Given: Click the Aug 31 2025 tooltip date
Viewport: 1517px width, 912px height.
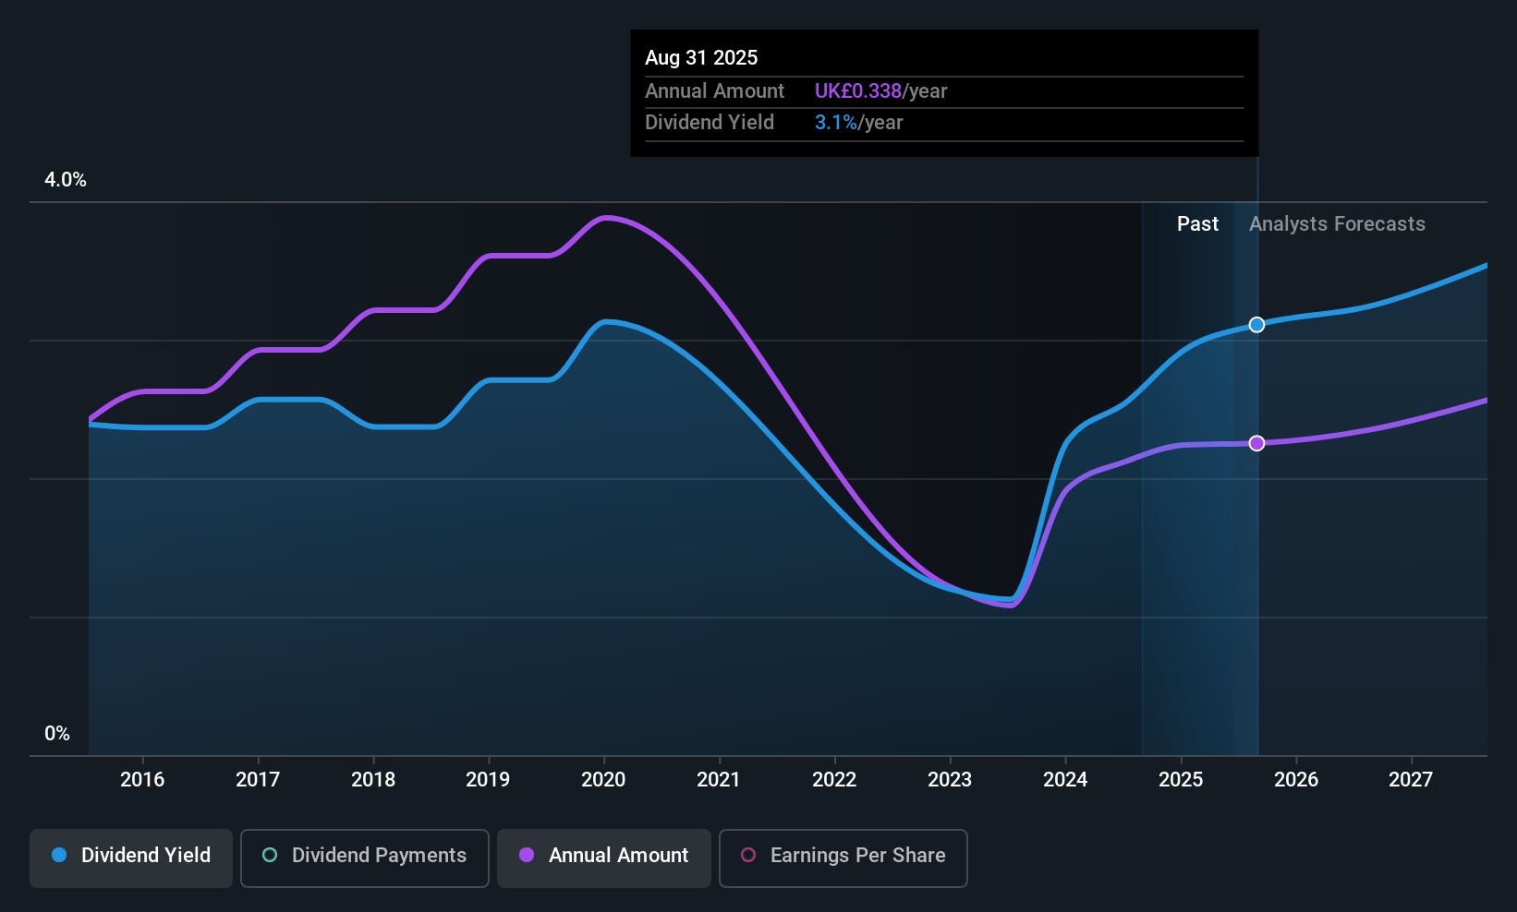Looking at the screenshot, I should click(701, 58).
